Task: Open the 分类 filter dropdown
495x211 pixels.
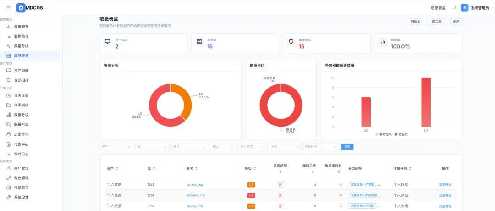Action: 285,147
